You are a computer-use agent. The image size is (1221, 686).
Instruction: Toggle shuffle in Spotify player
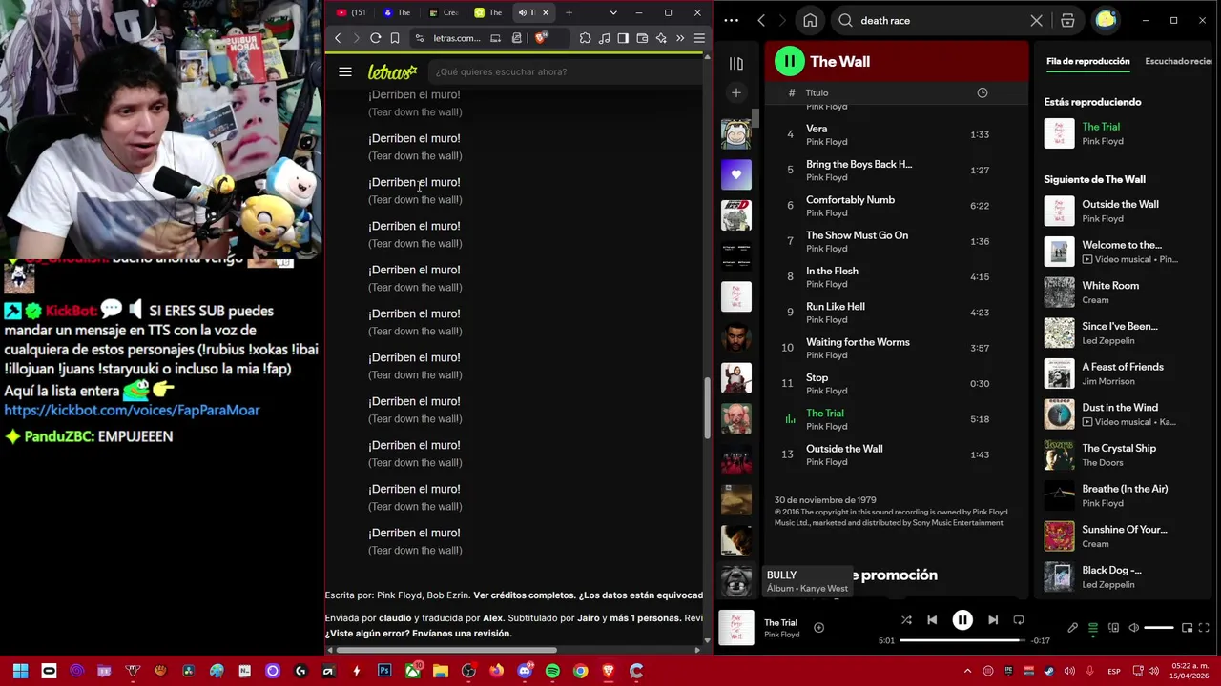pos(906,620)
